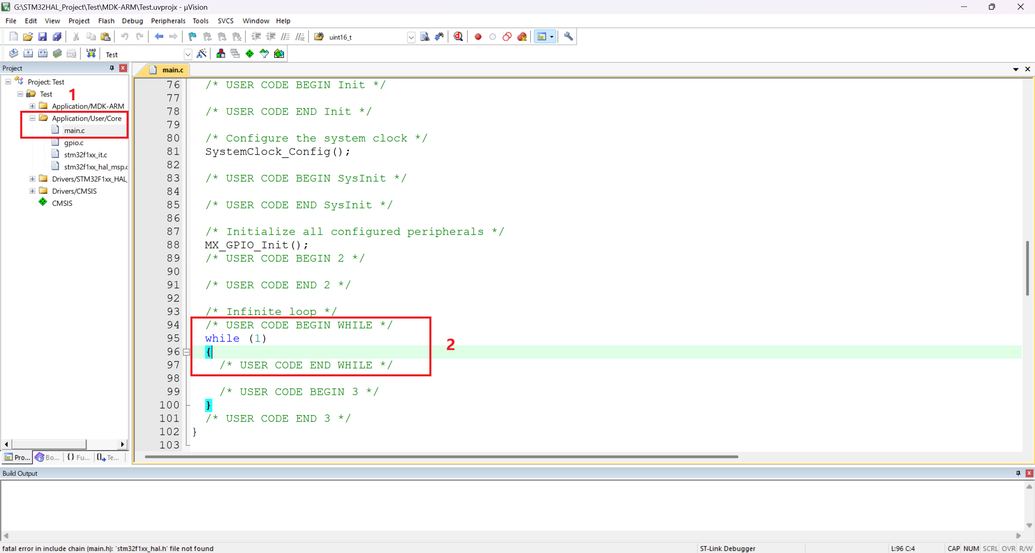Click the Insert Breakpoint red dot icon
The height and width of the screenshot is (553, 1035).
pyautogui.click(x=478, y=37)
